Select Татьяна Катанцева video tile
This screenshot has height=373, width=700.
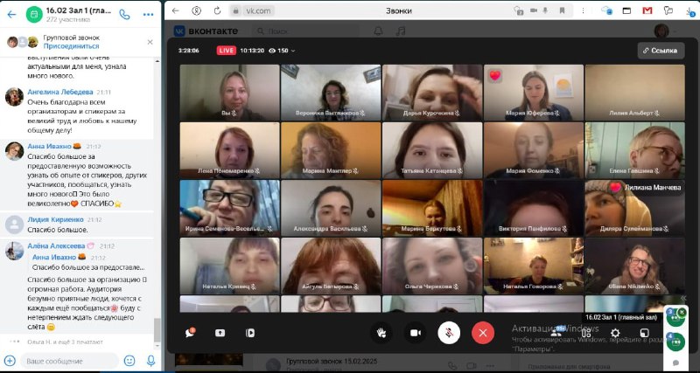[432, 150]
